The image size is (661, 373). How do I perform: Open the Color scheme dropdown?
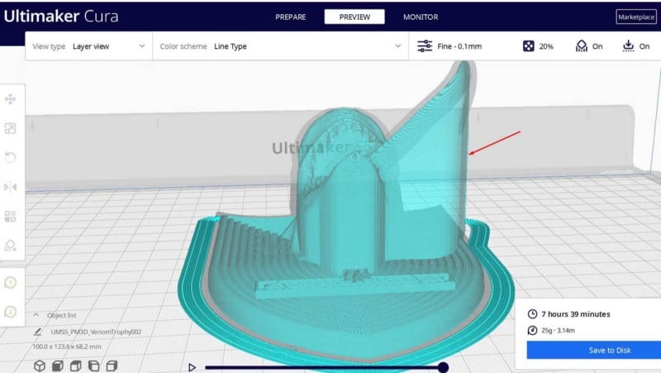(281, 46)
